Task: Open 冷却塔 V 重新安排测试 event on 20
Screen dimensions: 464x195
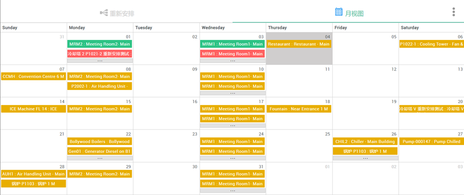Action: 432,109
